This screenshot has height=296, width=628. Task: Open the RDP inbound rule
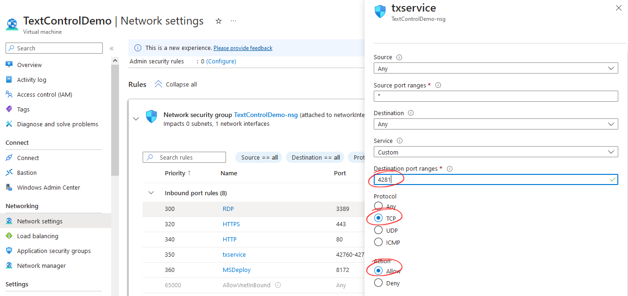[228, 209]
